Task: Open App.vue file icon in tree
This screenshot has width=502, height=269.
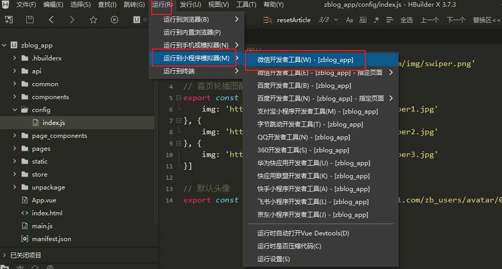Action: (24, 200)
